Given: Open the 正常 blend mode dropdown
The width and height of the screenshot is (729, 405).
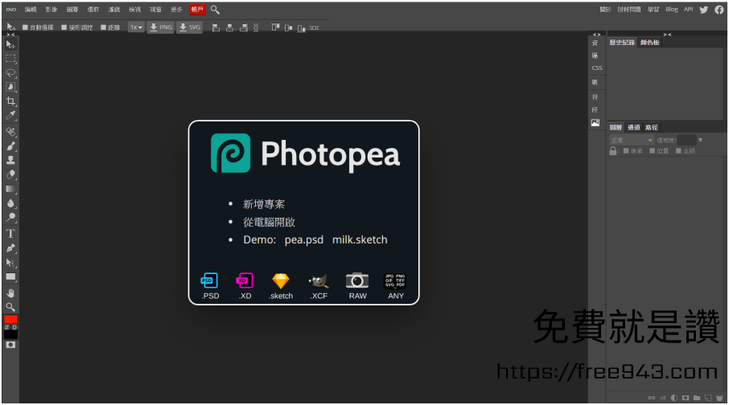Looking at the screenshot, I should point(632,141).
